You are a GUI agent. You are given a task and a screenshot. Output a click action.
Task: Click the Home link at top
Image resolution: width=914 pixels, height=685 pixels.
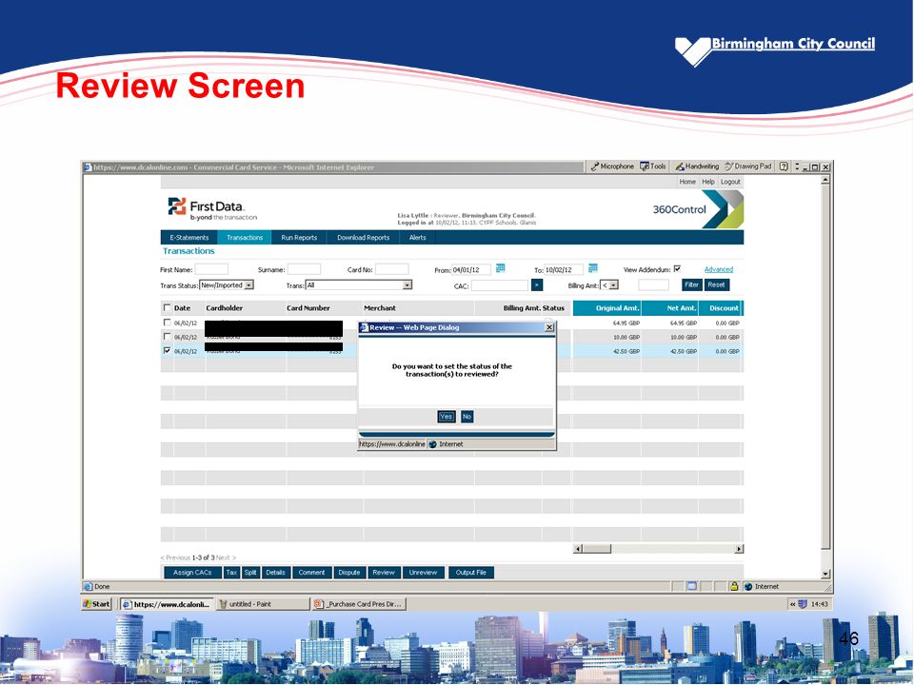point(687,182)
